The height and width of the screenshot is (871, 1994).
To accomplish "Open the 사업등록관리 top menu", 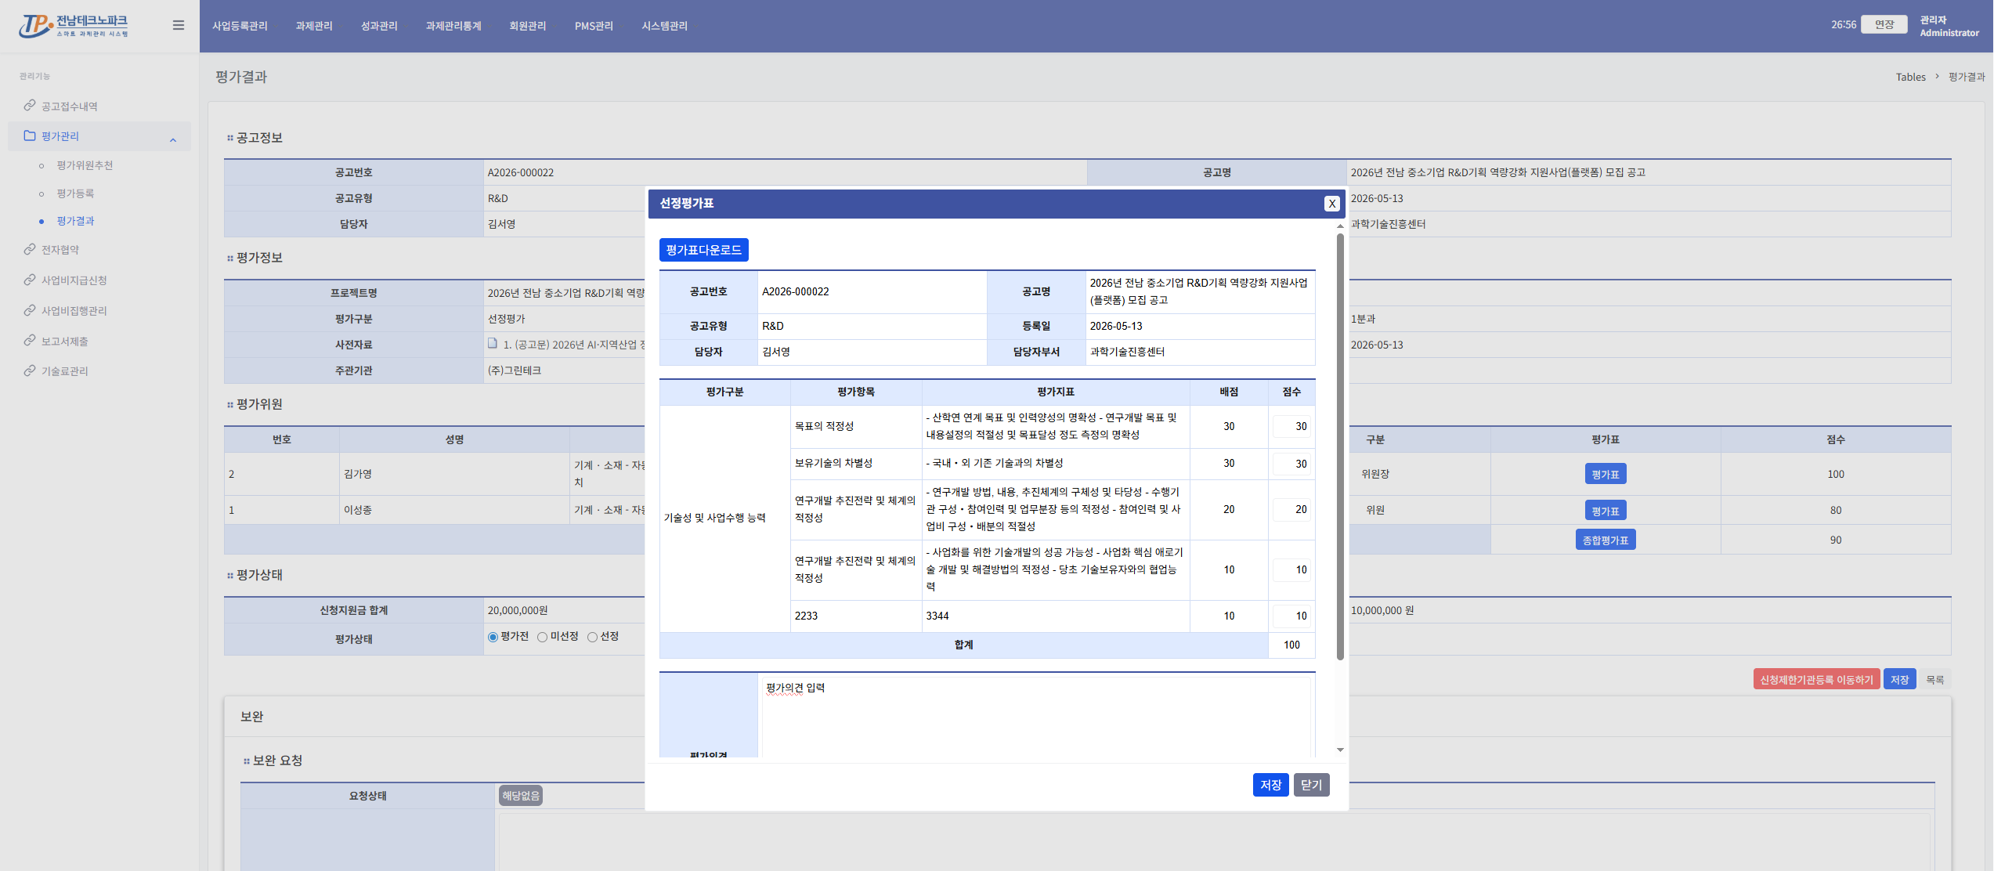I will tap(240, 26).
